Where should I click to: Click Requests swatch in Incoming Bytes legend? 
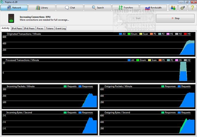(65, 113)
